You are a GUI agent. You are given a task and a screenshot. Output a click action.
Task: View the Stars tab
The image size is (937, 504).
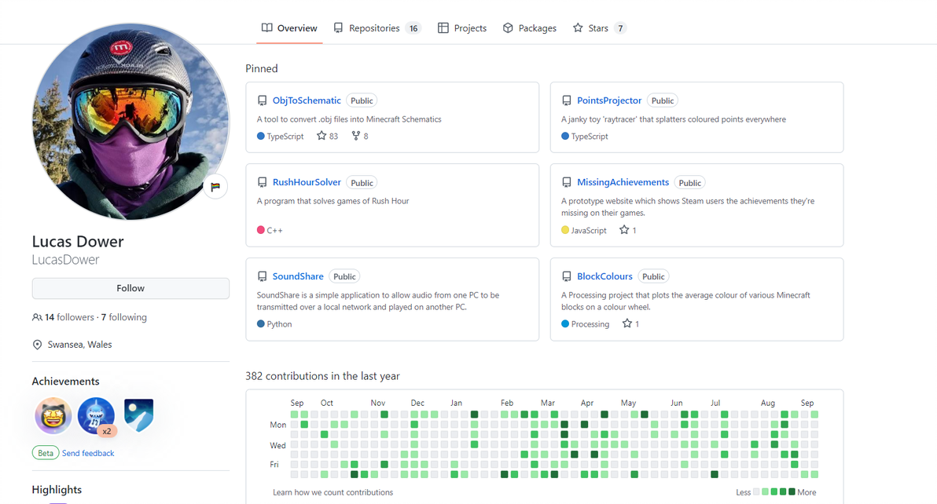click(x=598, y=28)
